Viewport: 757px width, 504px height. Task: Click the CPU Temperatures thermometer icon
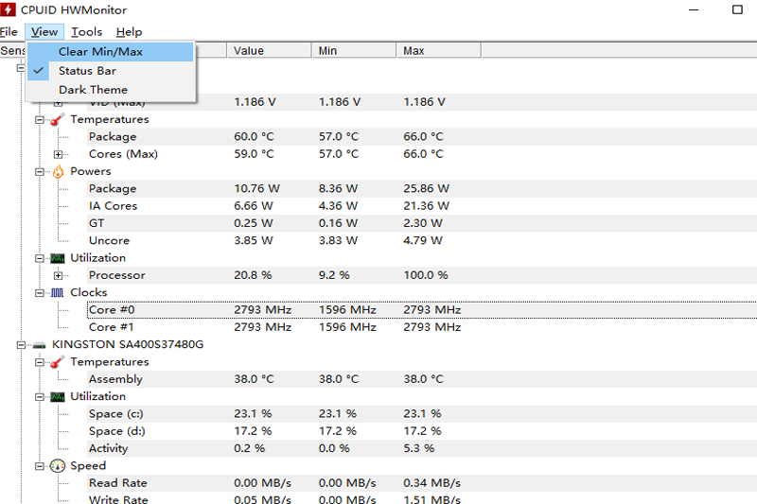coord(58,119)
